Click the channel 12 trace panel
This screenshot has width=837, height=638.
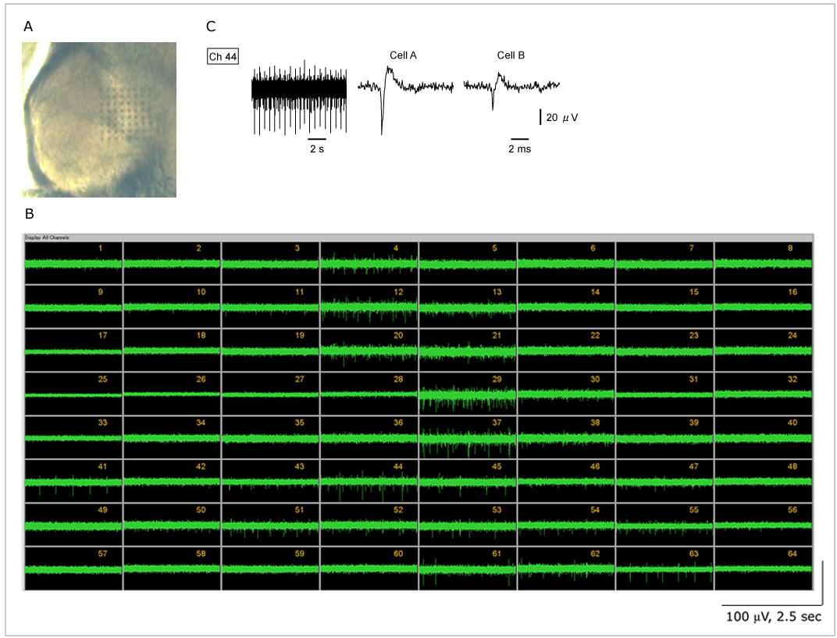[369, 306]
